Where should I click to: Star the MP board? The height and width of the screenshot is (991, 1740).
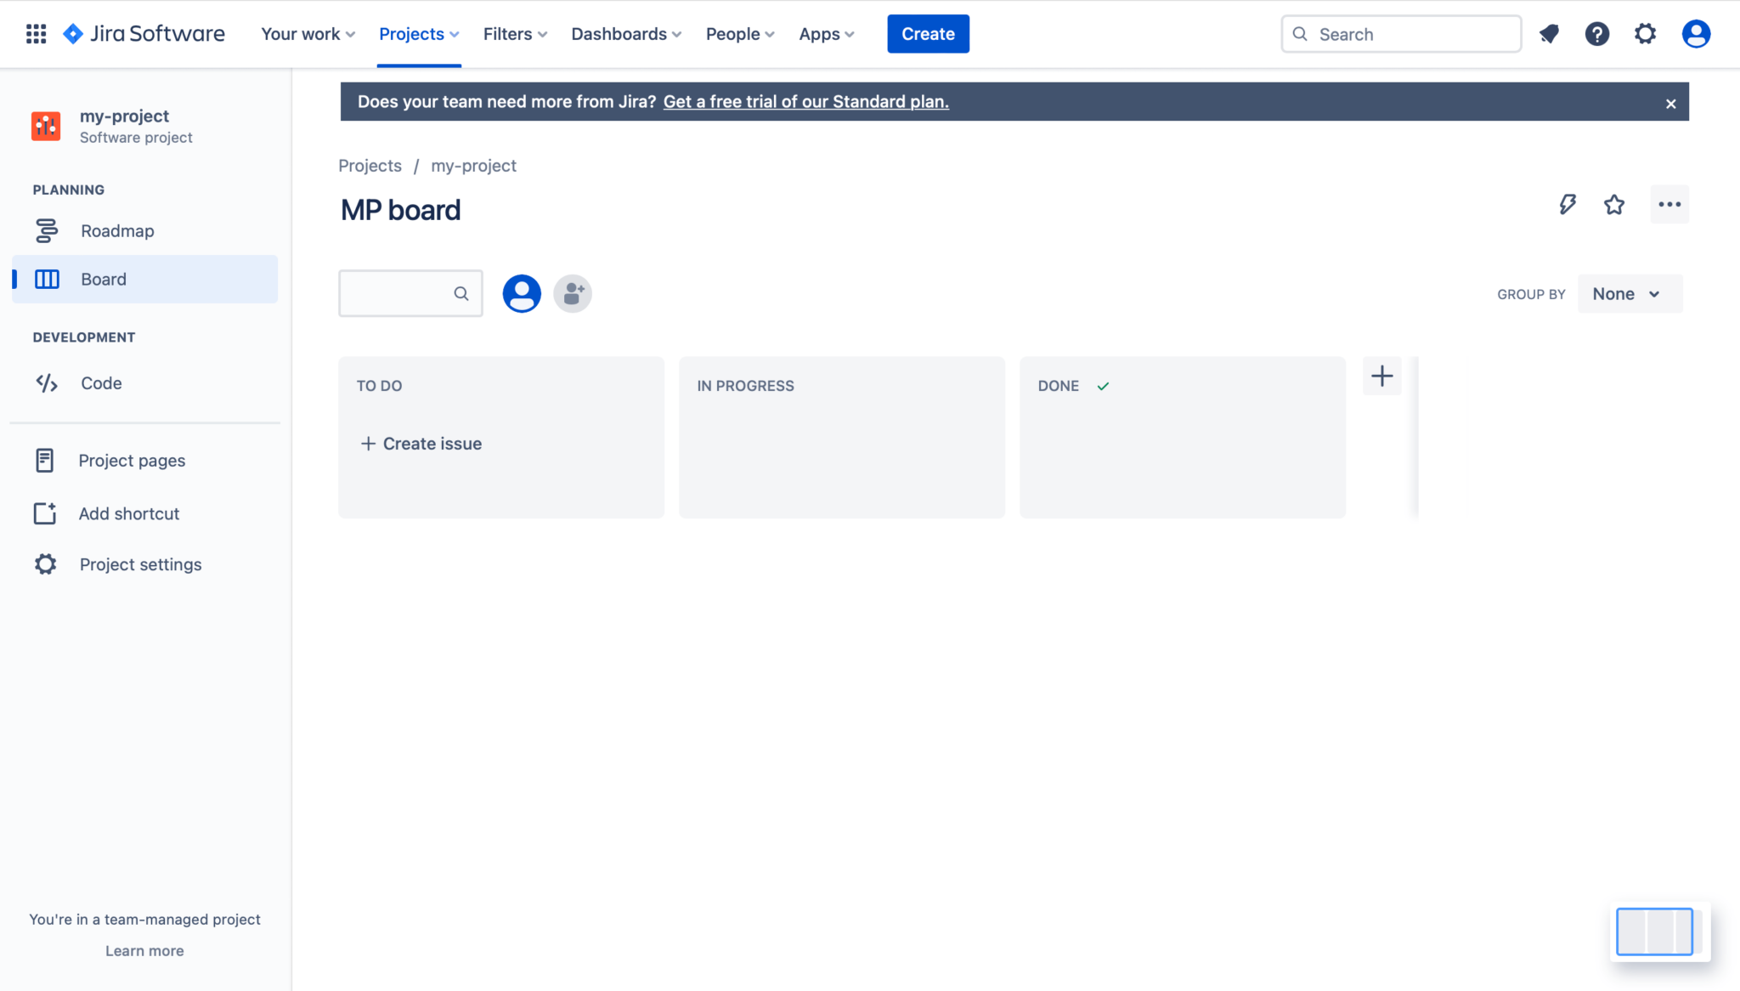coord(1614,204)
